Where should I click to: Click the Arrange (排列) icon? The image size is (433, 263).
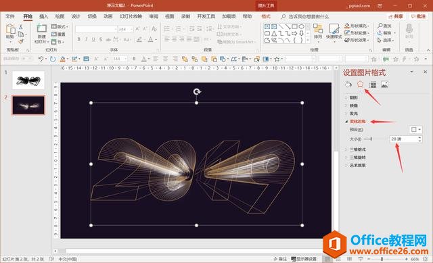pyautogui.click(x=318, y=31)
